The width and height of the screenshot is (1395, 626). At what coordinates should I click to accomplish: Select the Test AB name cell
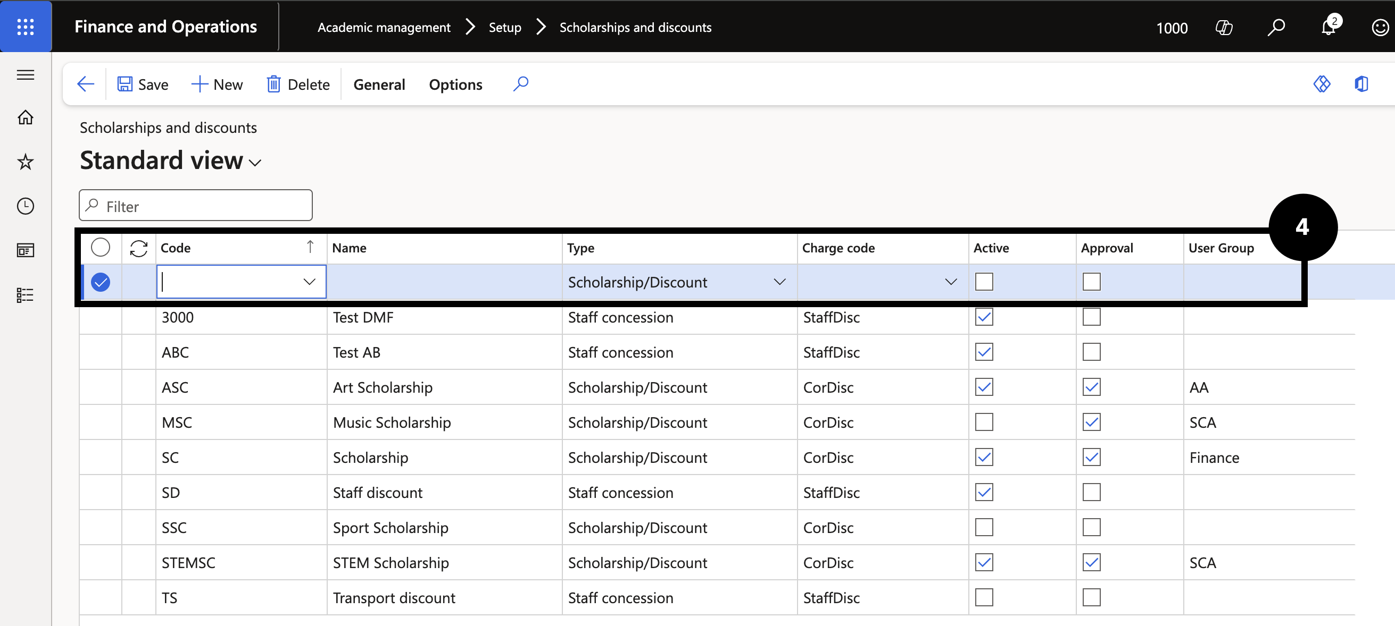point(444,352)
